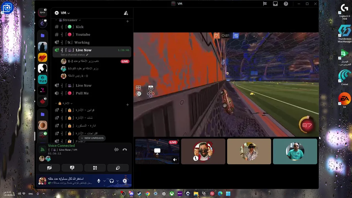The image size is (352, 198).
Task: Watch stream via red LIVE badge
Action: click(x=125, y=61)
